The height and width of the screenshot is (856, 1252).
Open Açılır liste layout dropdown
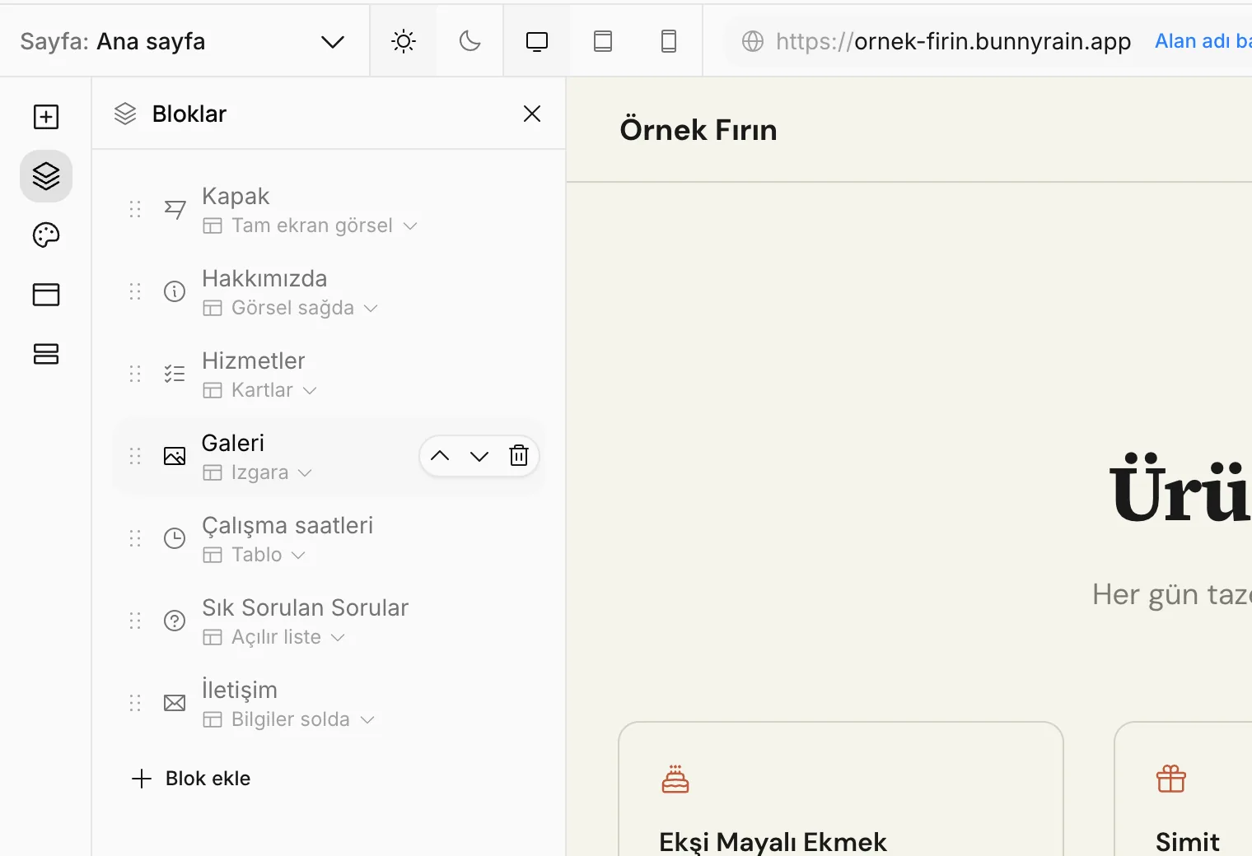point(274,637)
